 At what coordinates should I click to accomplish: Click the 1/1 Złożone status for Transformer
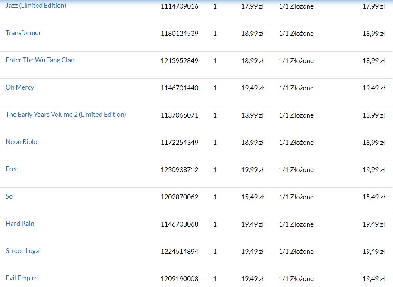pyautogui.click(x=296, y=33)
